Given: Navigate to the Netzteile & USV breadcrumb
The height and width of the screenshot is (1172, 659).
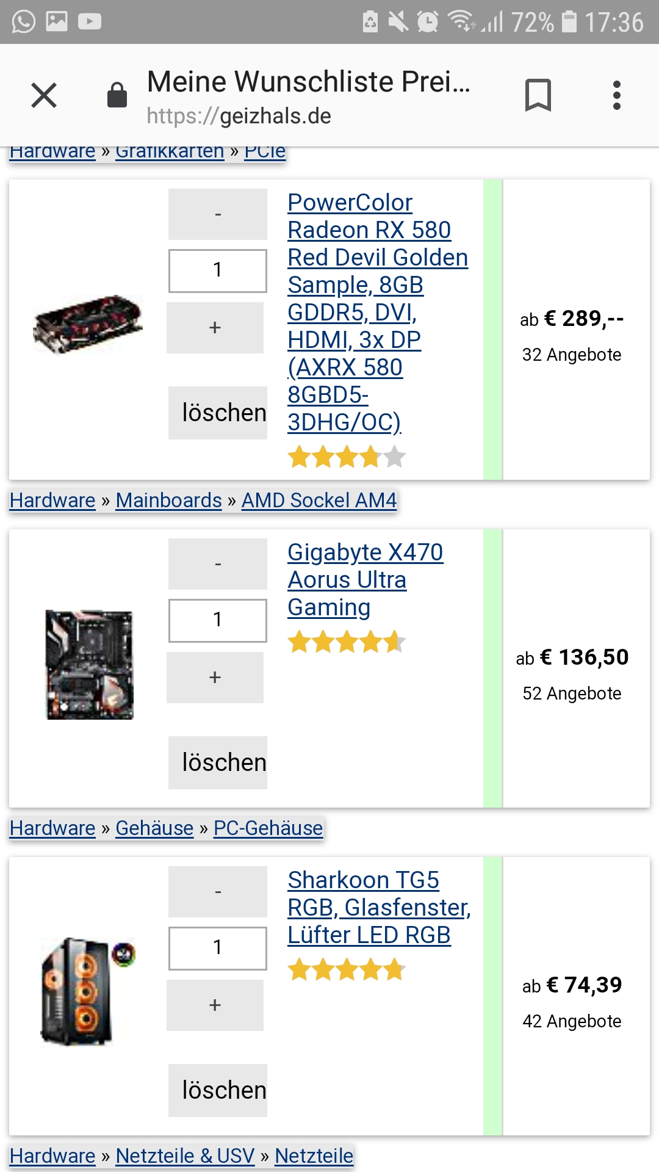Looking at the screenshot, I should click(185, 1156).
